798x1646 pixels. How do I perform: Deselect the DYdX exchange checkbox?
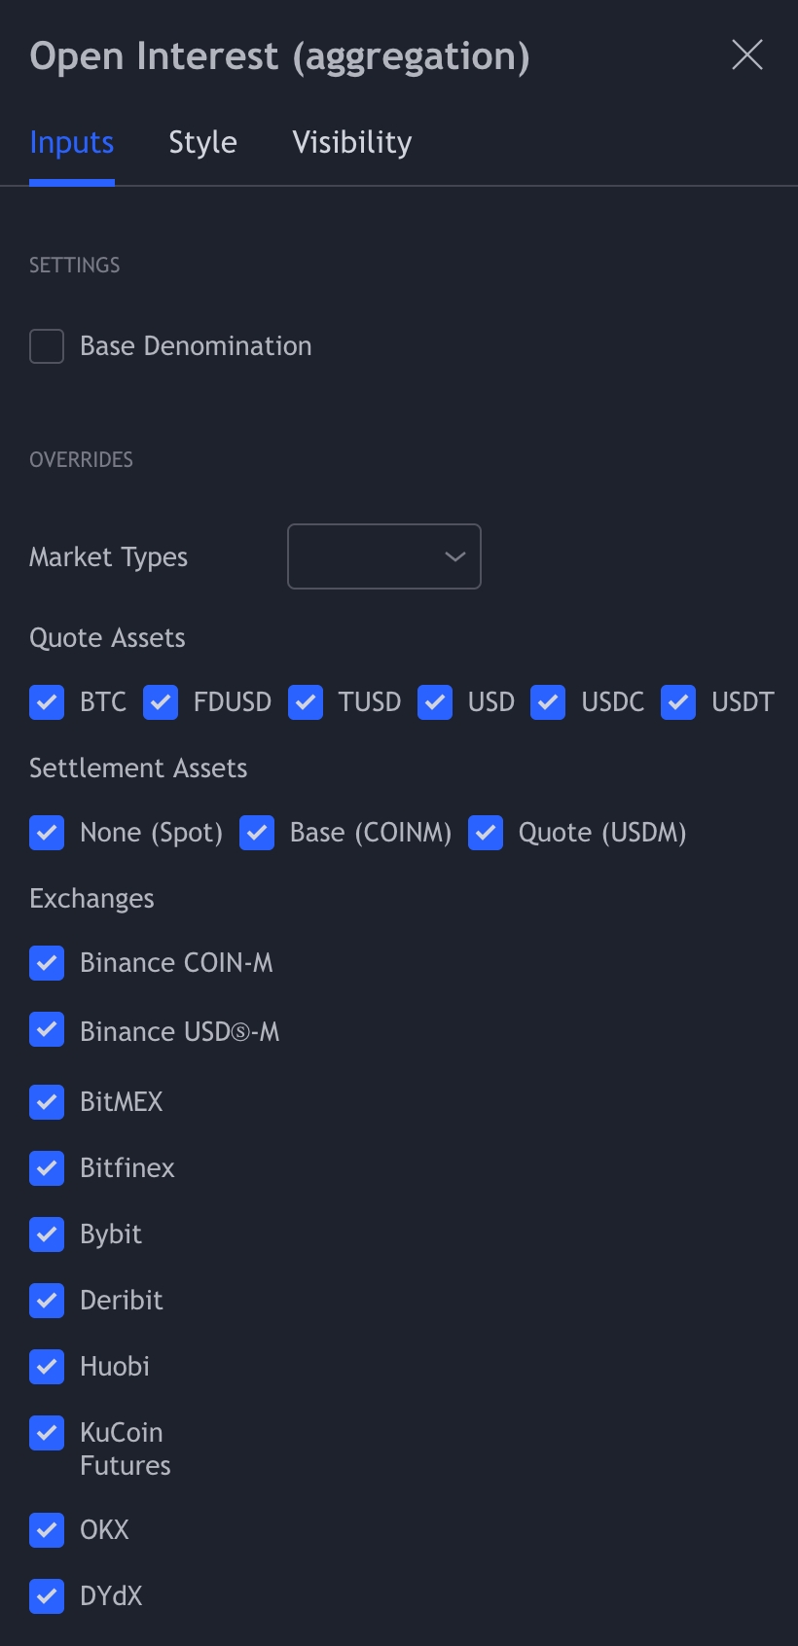click(x=47, y=1596)
